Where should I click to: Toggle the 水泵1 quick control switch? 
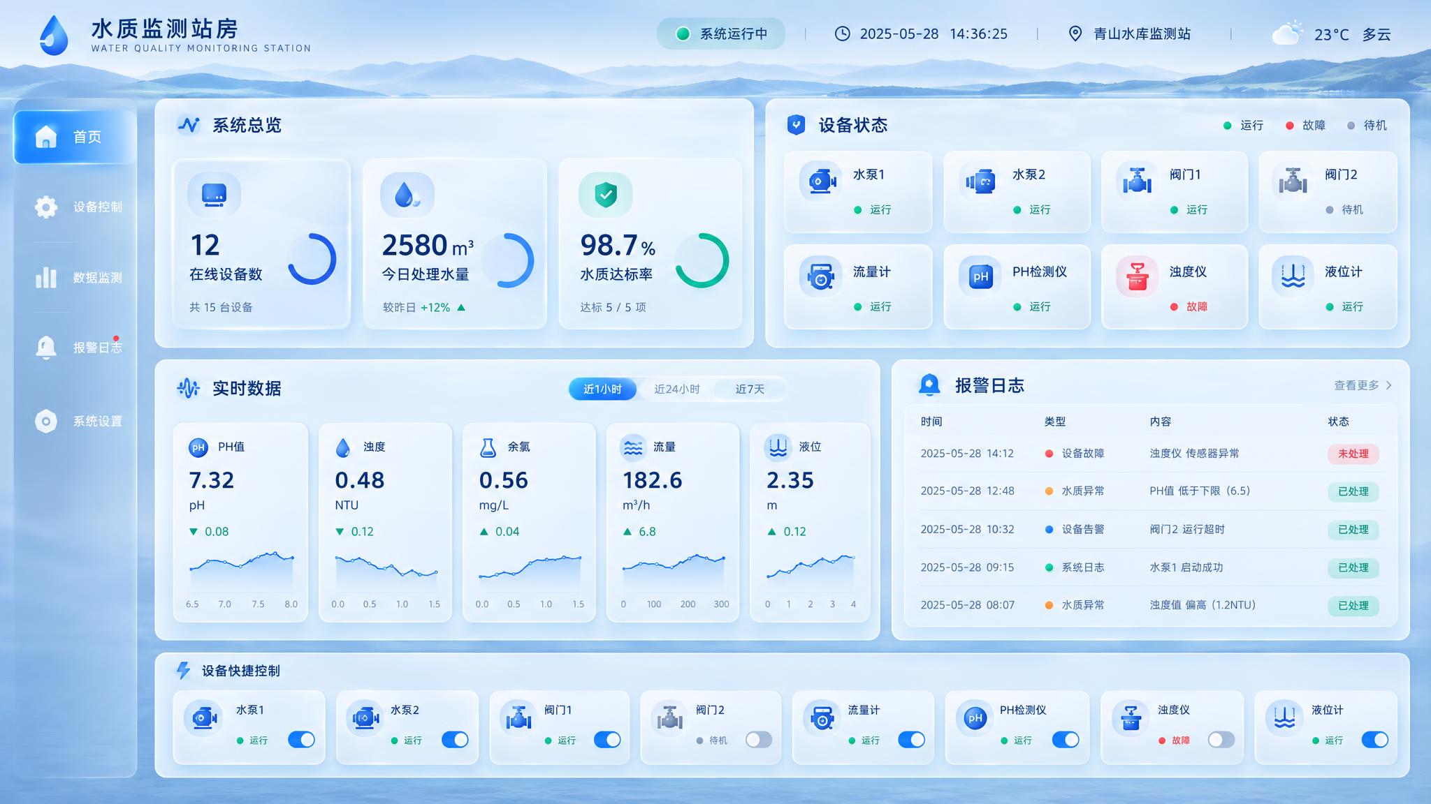[x=302, y=740]
